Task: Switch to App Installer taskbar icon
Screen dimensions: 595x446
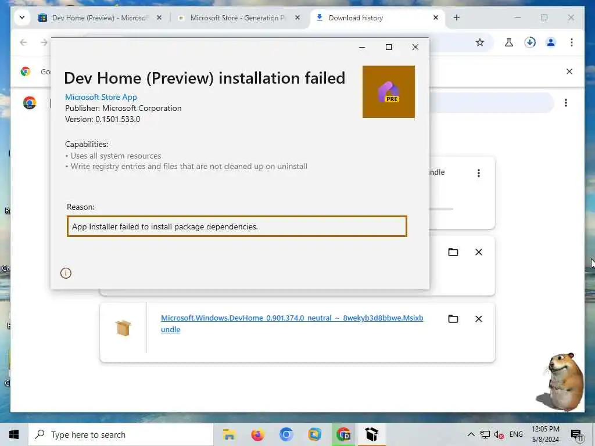Action: pos(372,434)
